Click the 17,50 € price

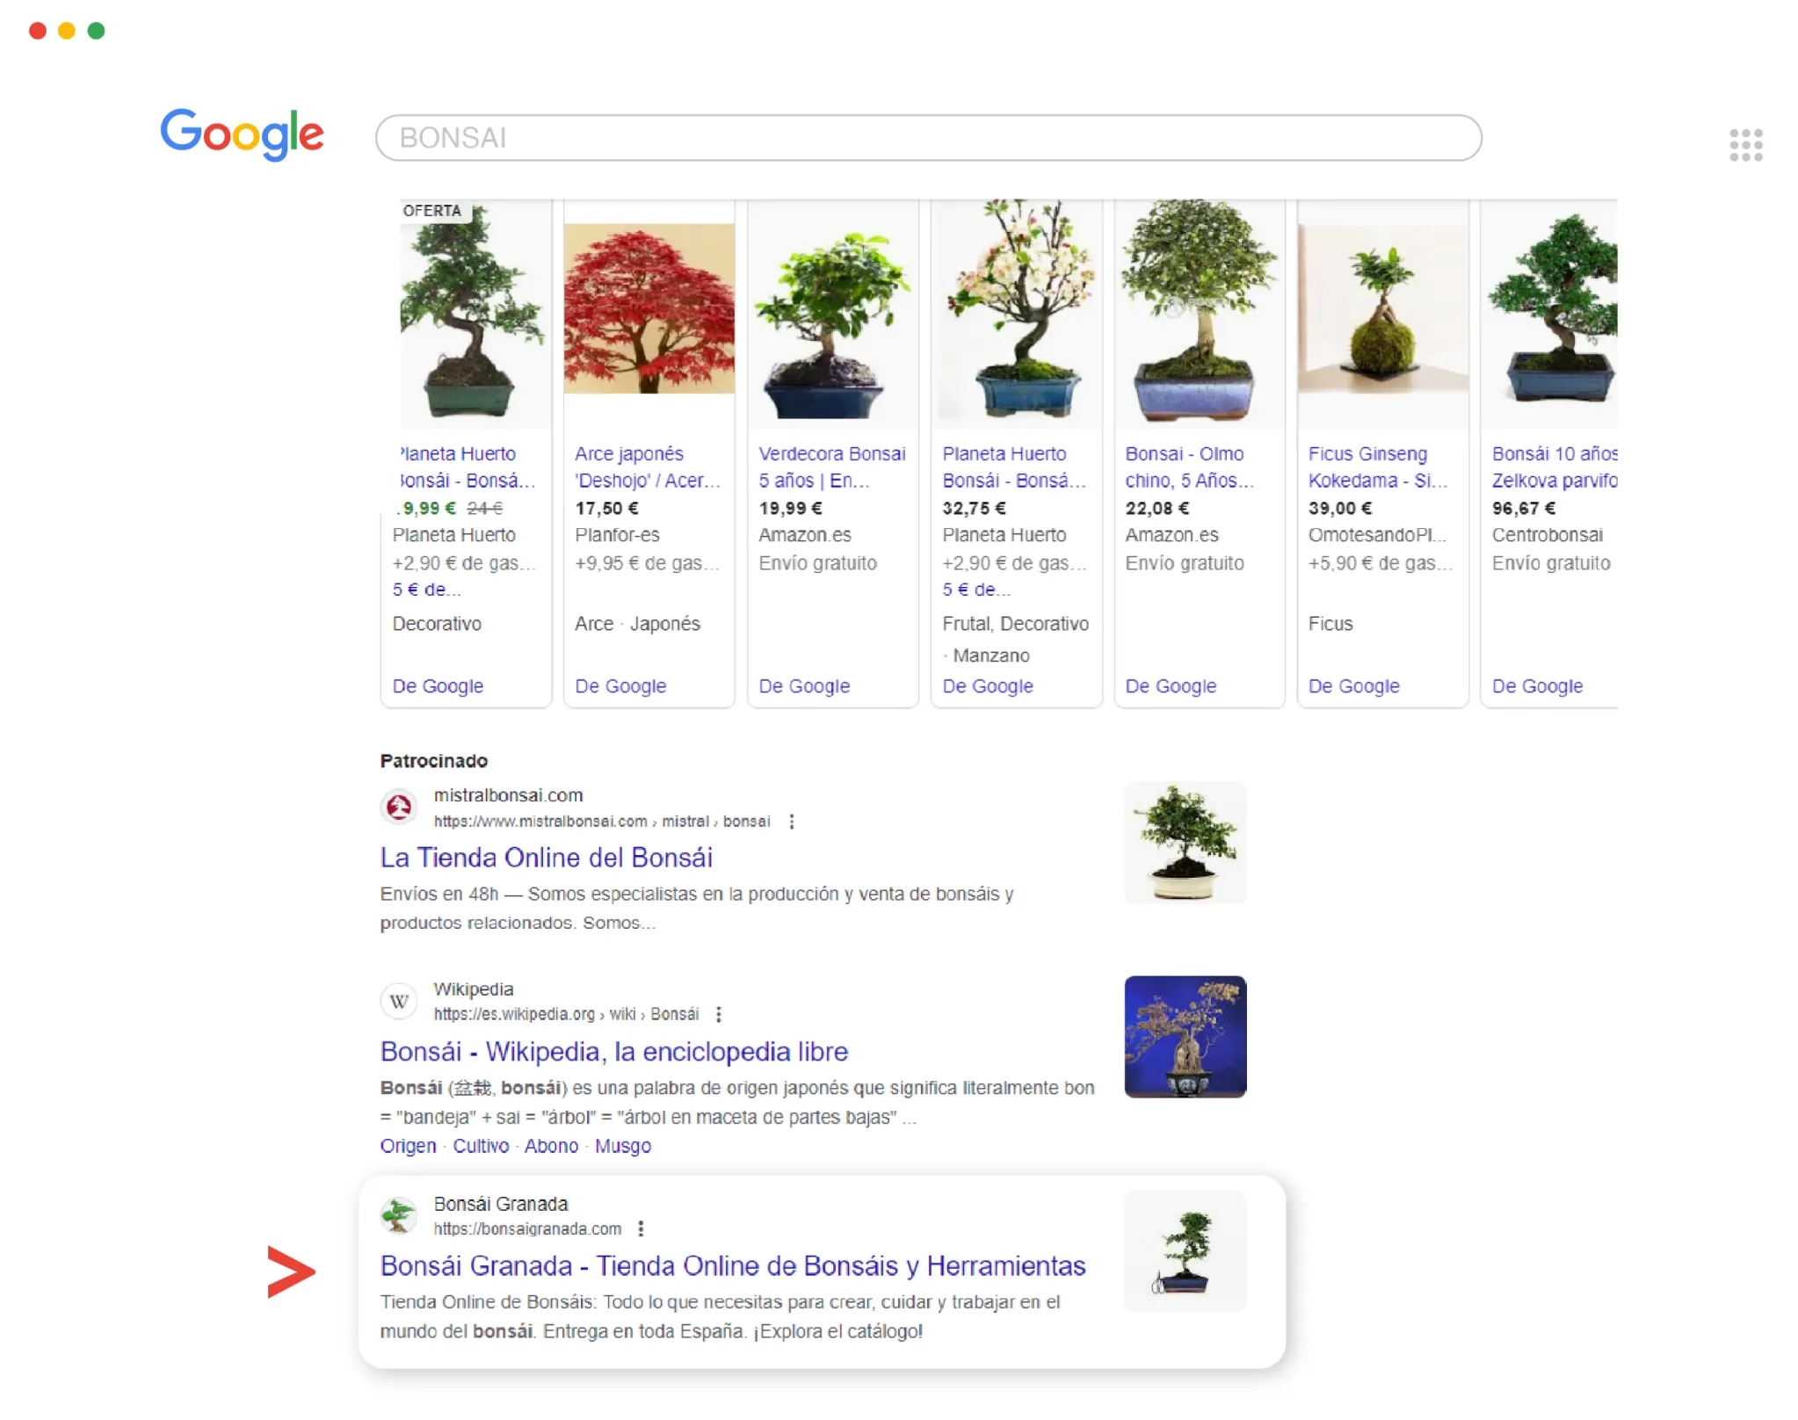[606, 509]
